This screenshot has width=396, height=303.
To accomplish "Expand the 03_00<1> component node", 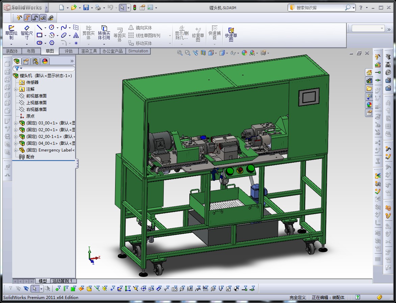I will coord(16,123).
